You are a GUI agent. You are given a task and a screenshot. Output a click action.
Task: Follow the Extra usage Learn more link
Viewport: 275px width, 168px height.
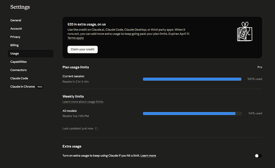pos(148,156)
